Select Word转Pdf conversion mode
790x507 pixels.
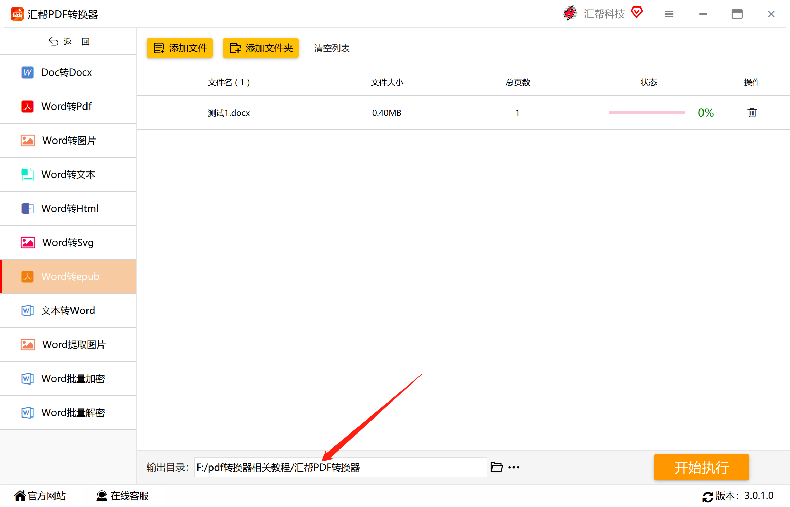pos(68,107)
